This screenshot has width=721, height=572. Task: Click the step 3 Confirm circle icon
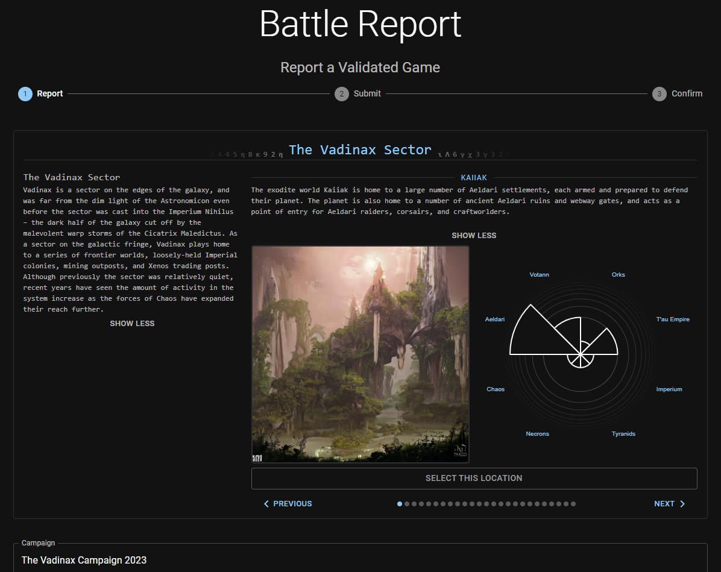[x=660, y=94]
